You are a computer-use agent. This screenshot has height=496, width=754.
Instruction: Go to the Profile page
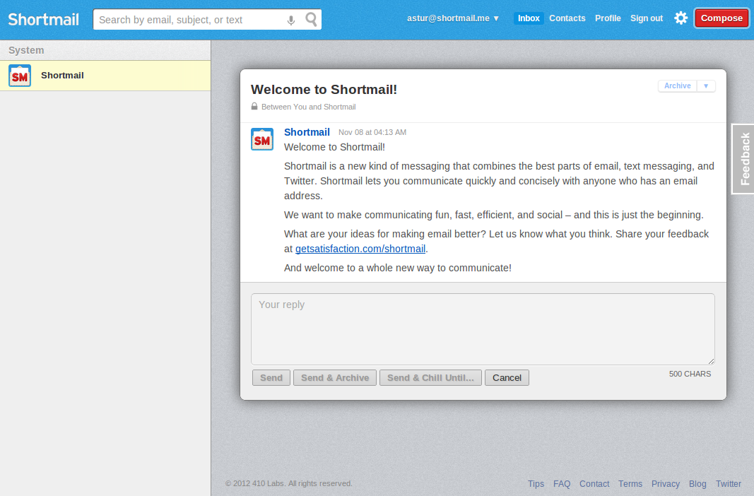point(608,18)
